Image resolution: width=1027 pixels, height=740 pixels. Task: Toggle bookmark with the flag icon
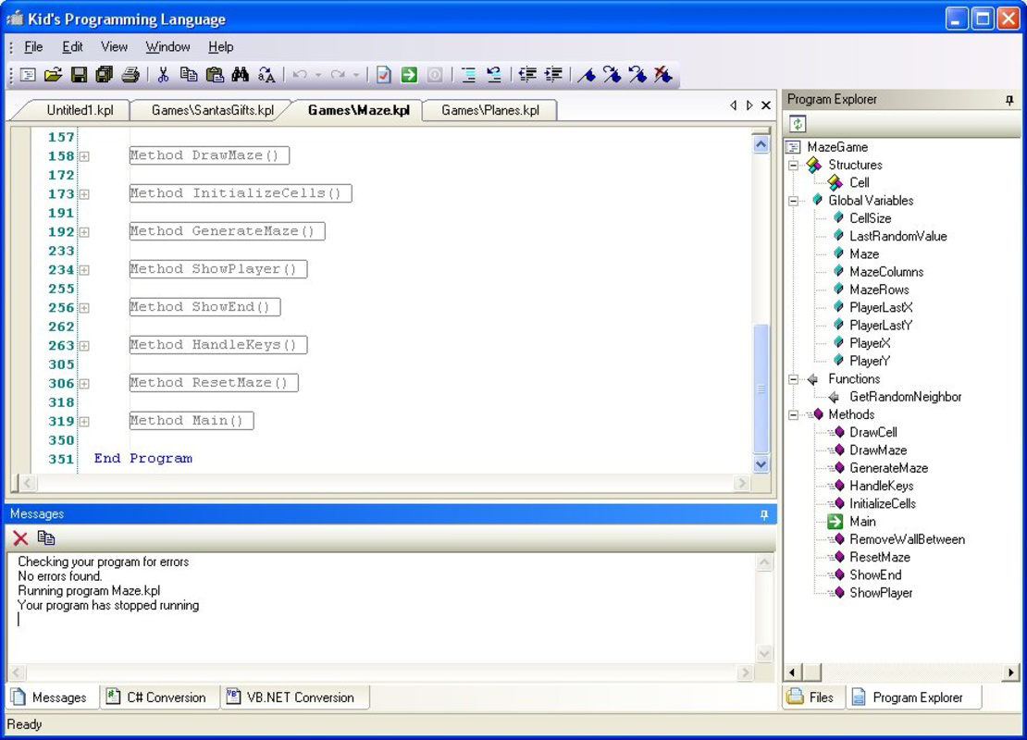pos(587,75)
